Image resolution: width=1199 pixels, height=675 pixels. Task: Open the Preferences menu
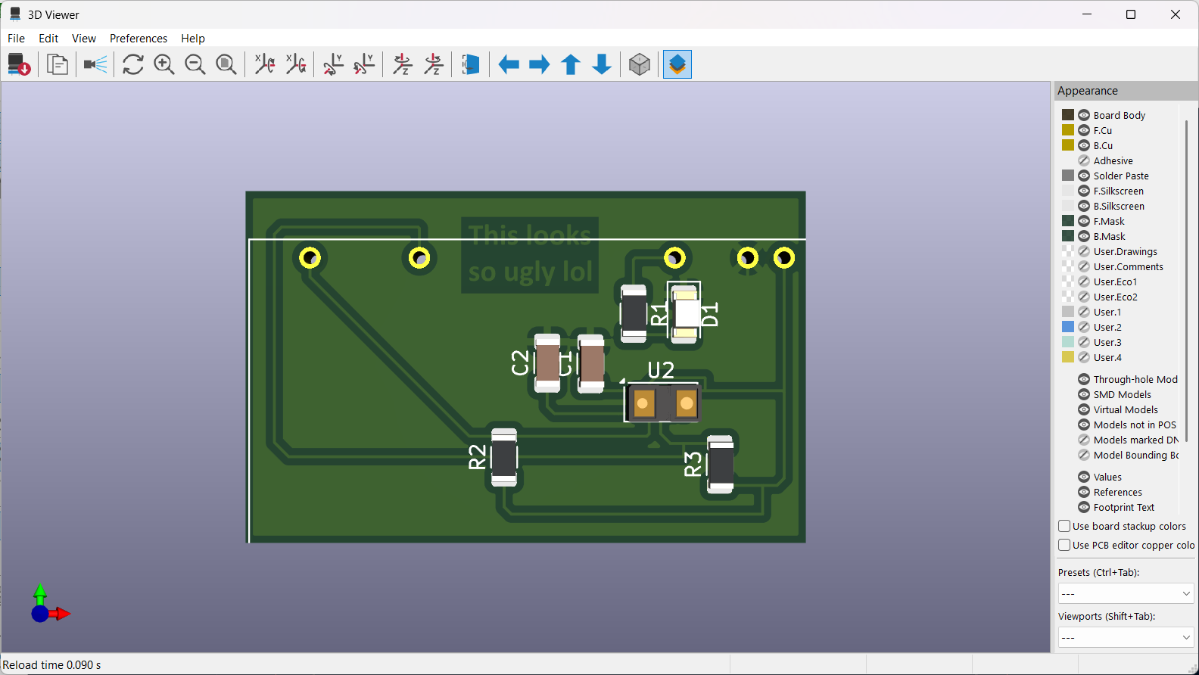pos(139,39)
